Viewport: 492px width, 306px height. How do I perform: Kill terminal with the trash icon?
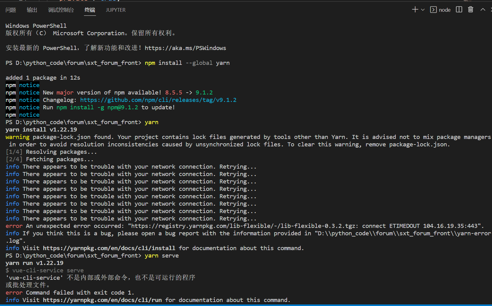pyautogui.click(x=471, y=10)
